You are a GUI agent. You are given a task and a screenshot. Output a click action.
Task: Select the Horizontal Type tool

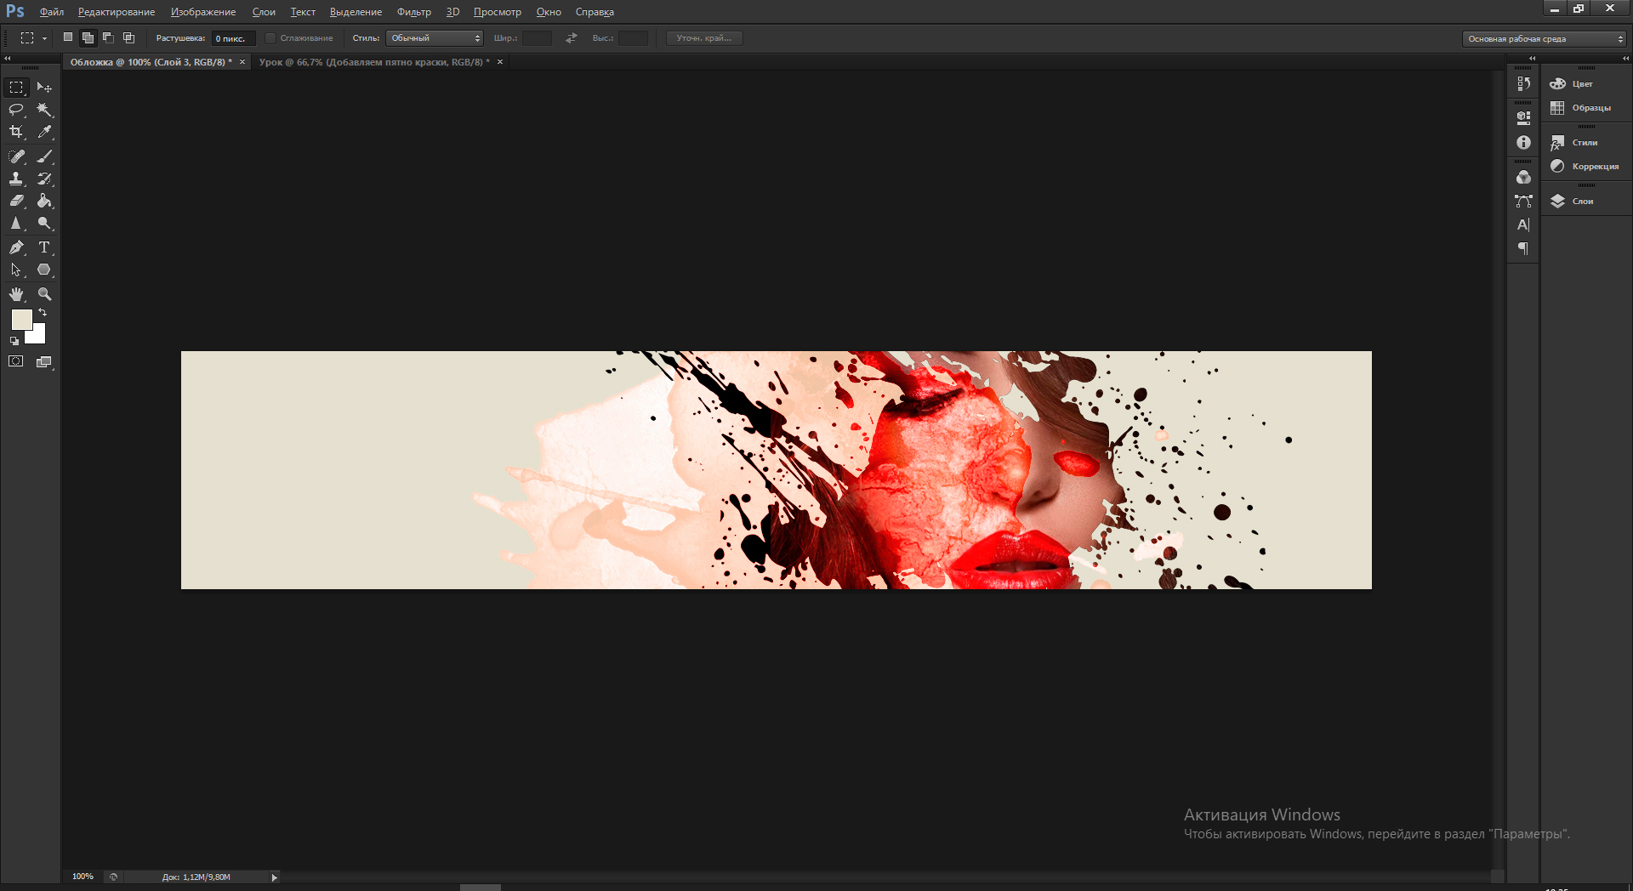coord(44,247)
